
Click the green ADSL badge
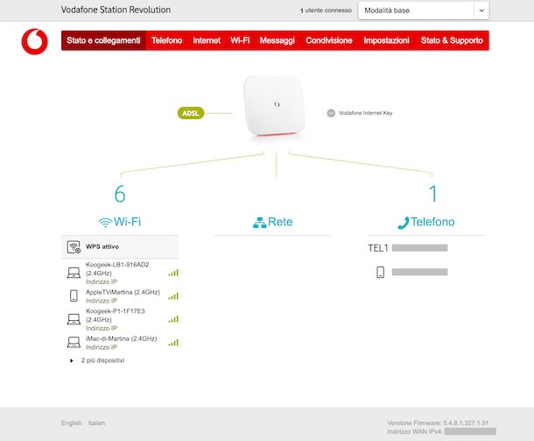coord(191,113)
